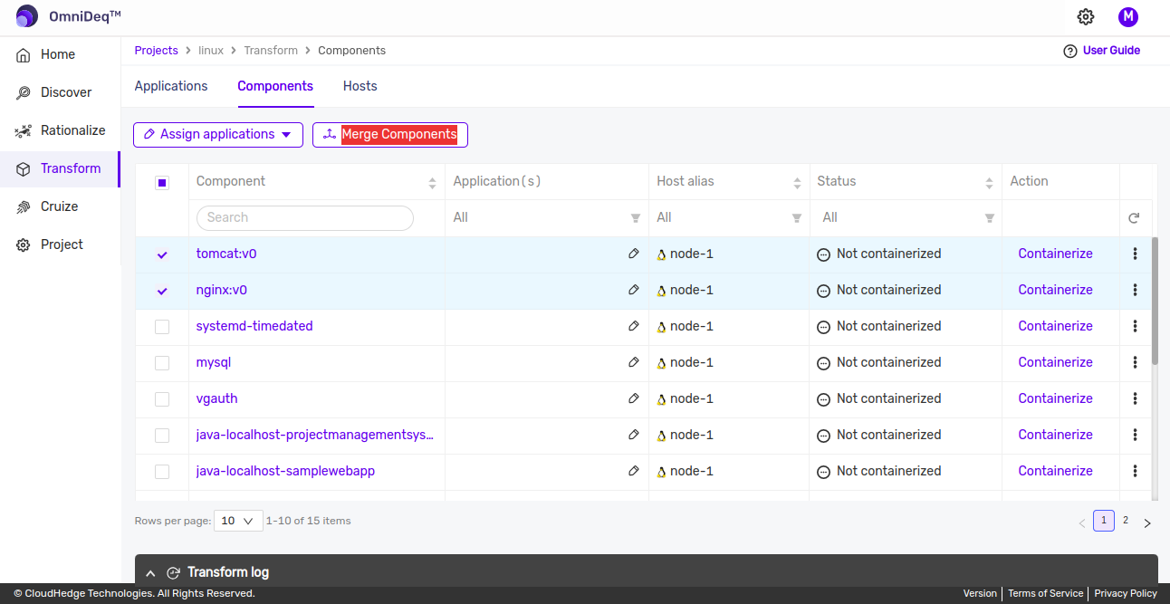Open the user avatar M menu
Screen dimensions: 1170x604
point(1127,16)
